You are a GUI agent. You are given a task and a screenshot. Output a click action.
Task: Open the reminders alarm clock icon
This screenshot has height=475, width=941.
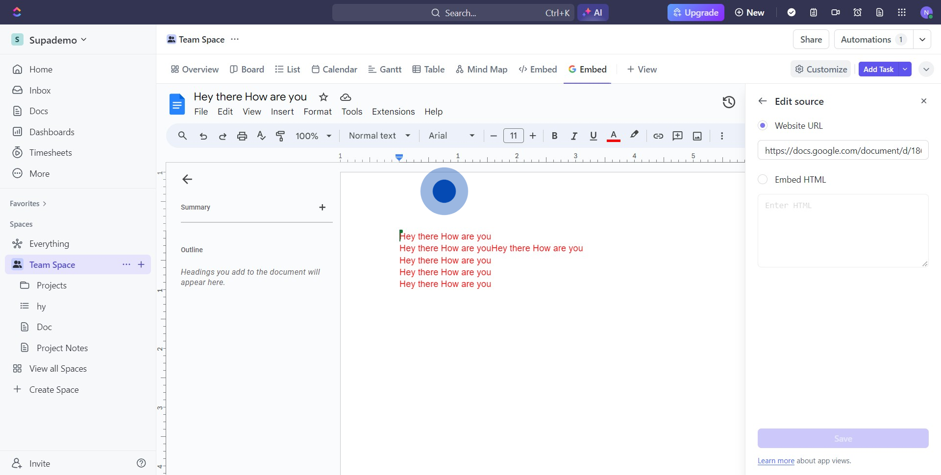click(x=858, y=13)
